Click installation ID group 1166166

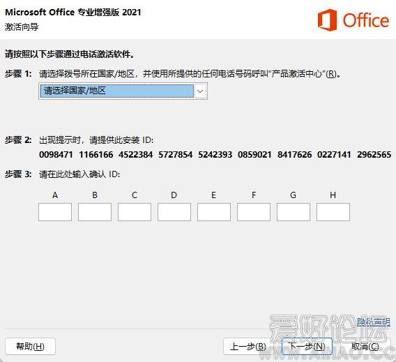coord(96,155)
